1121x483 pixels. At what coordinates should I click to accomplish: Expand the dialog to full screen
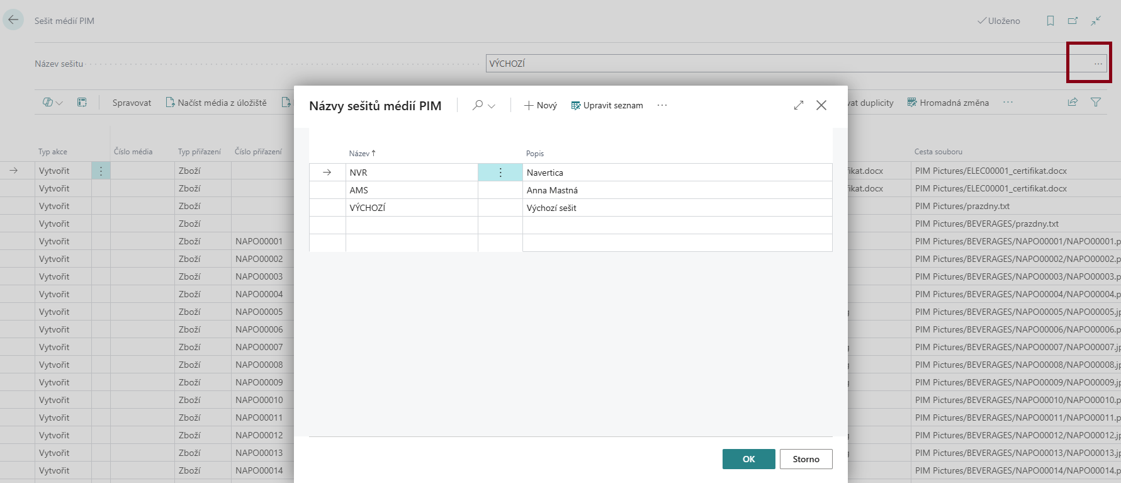[x=799, y=105]
